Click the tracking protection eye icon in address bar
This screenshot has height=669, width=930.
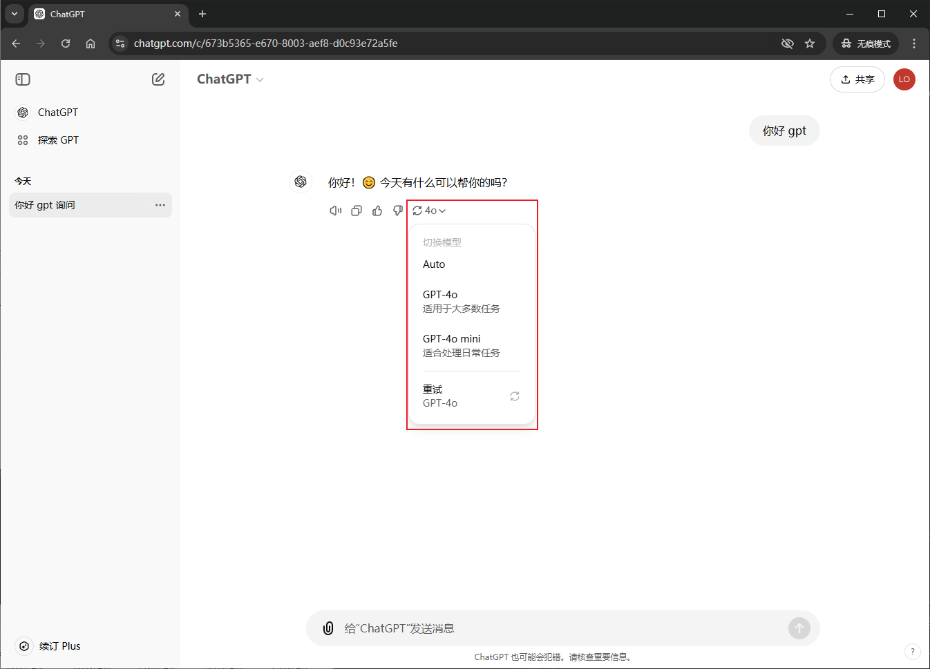click(787, 43)
